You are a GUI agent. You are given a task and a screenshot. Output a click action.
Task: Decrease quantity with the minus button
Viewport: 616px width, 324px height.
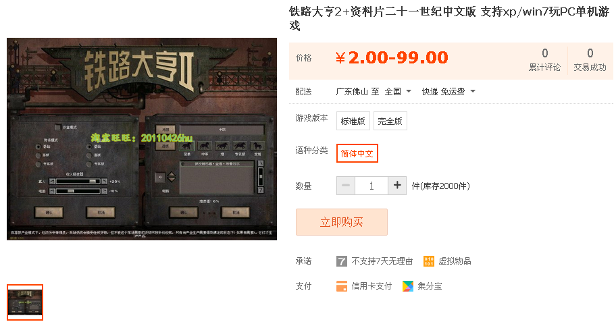point(346,186)
